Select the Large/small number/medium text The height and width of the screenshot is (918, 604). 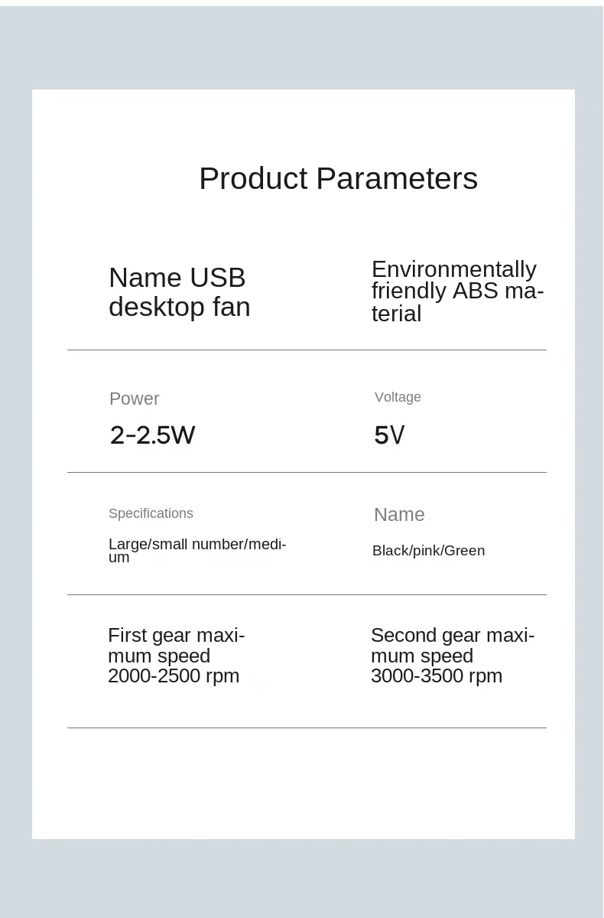pyautogui.click(x=197, y=551)
